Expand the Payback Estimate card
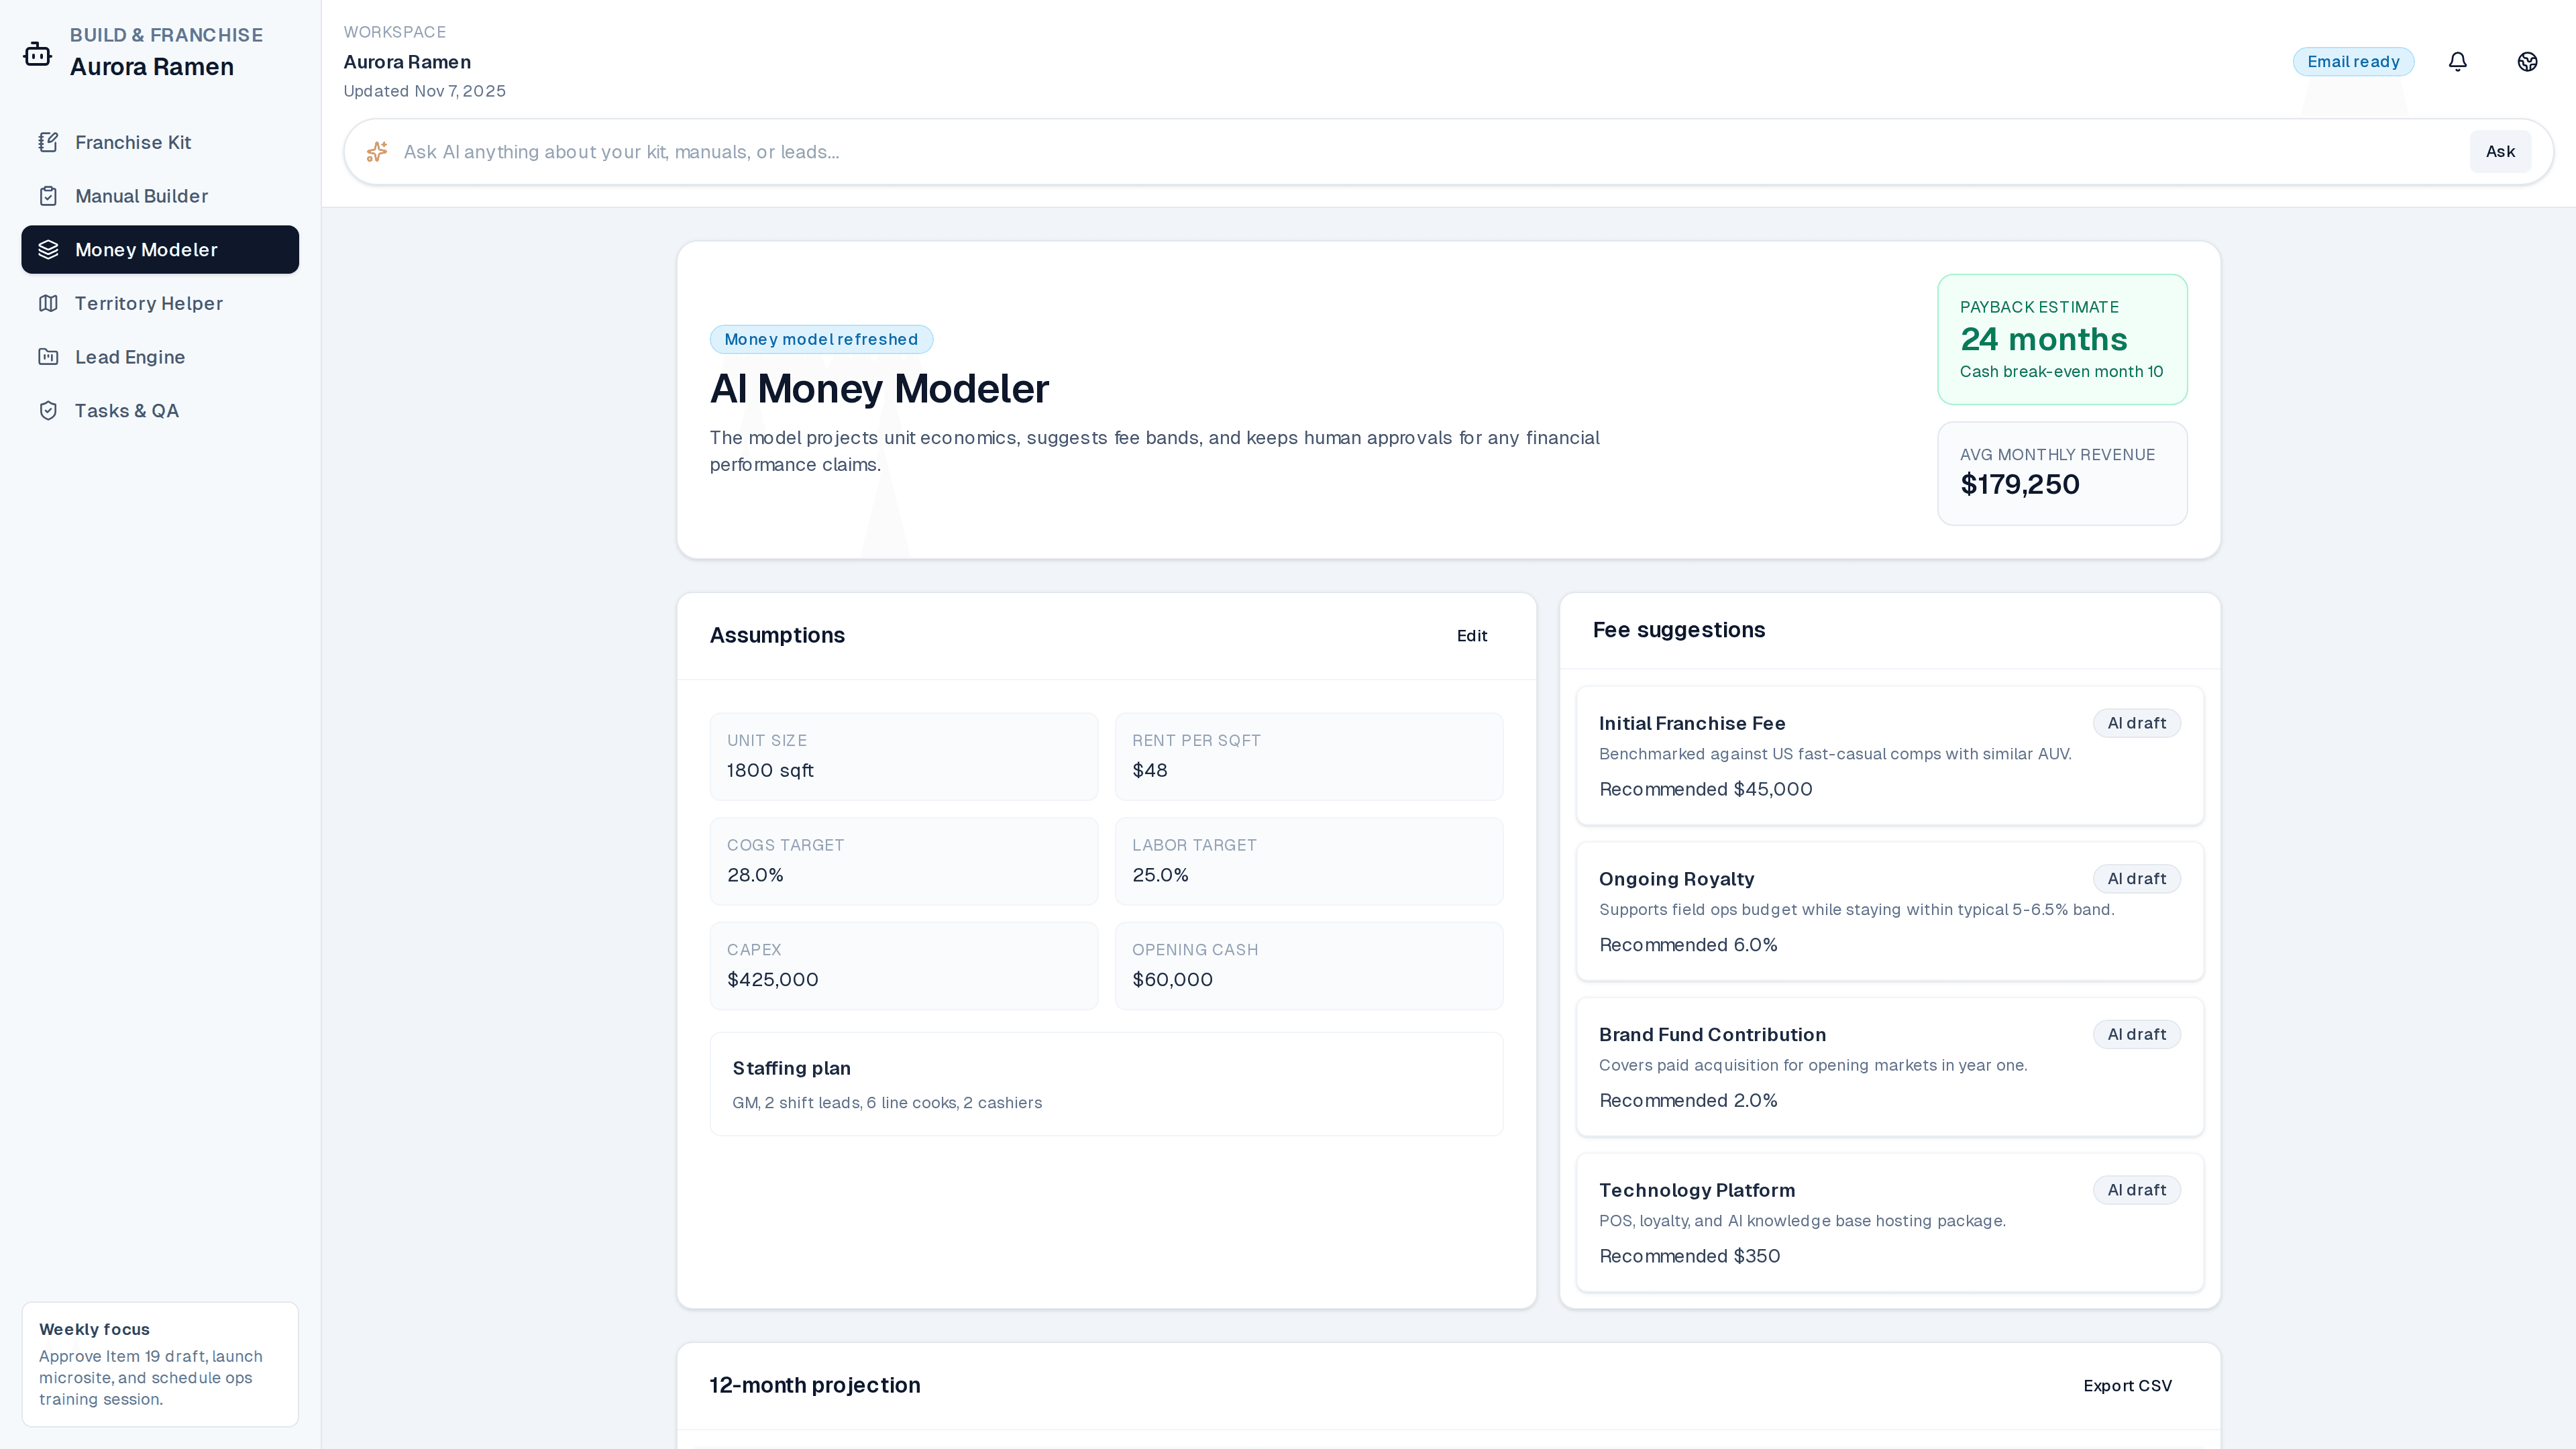This screenshot has height=1449, width=2576. [2061, 340]
